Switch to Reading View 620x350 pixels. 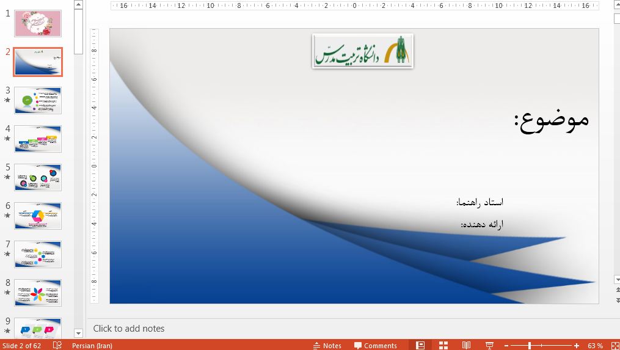tap(467, 345)
